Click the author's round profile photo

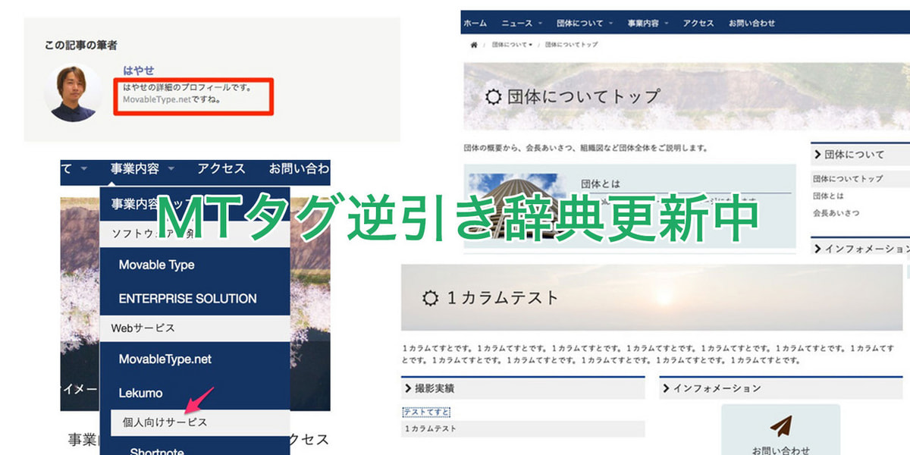click(73, 93)
